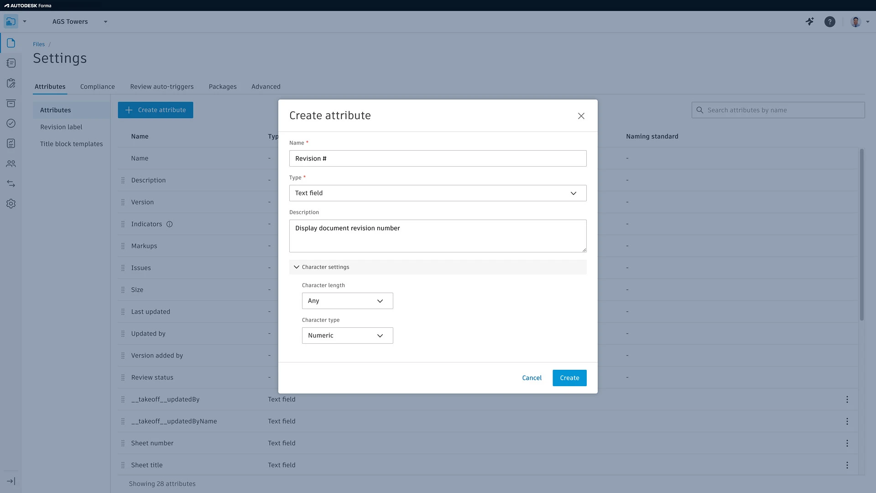Click the Name input field with Revision #
876x493 pixels.
tap(438, 158)
